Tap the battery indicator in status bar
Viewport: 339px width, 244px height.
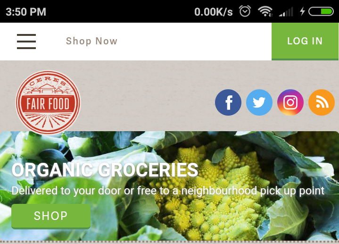[321, 11]
